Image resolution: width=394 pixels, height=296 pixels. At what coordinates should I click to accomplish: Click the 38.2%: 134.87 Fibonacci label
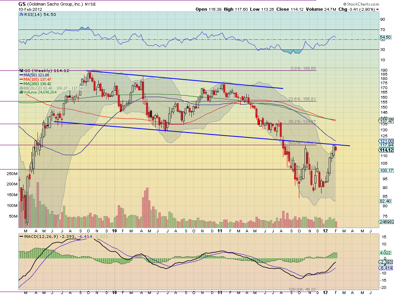302,122
